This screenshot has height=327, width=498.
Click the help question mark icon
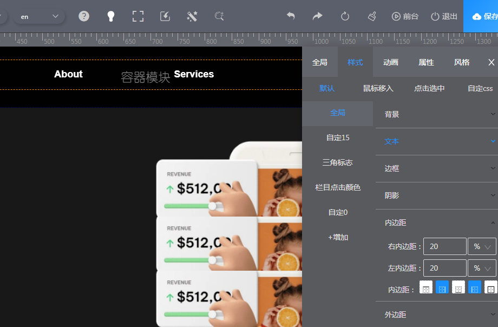click(84, 16)
